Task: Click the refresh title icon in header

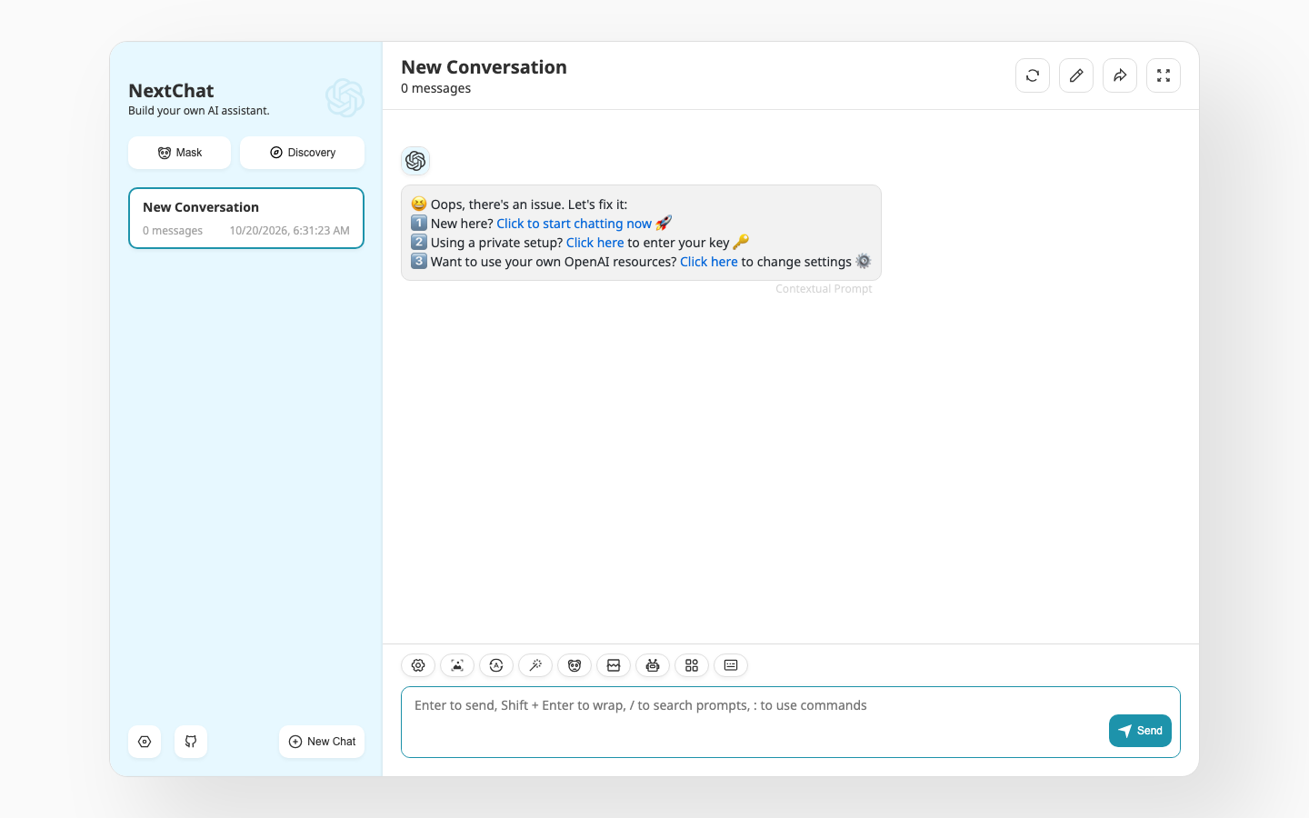Action: [1033, 75]
